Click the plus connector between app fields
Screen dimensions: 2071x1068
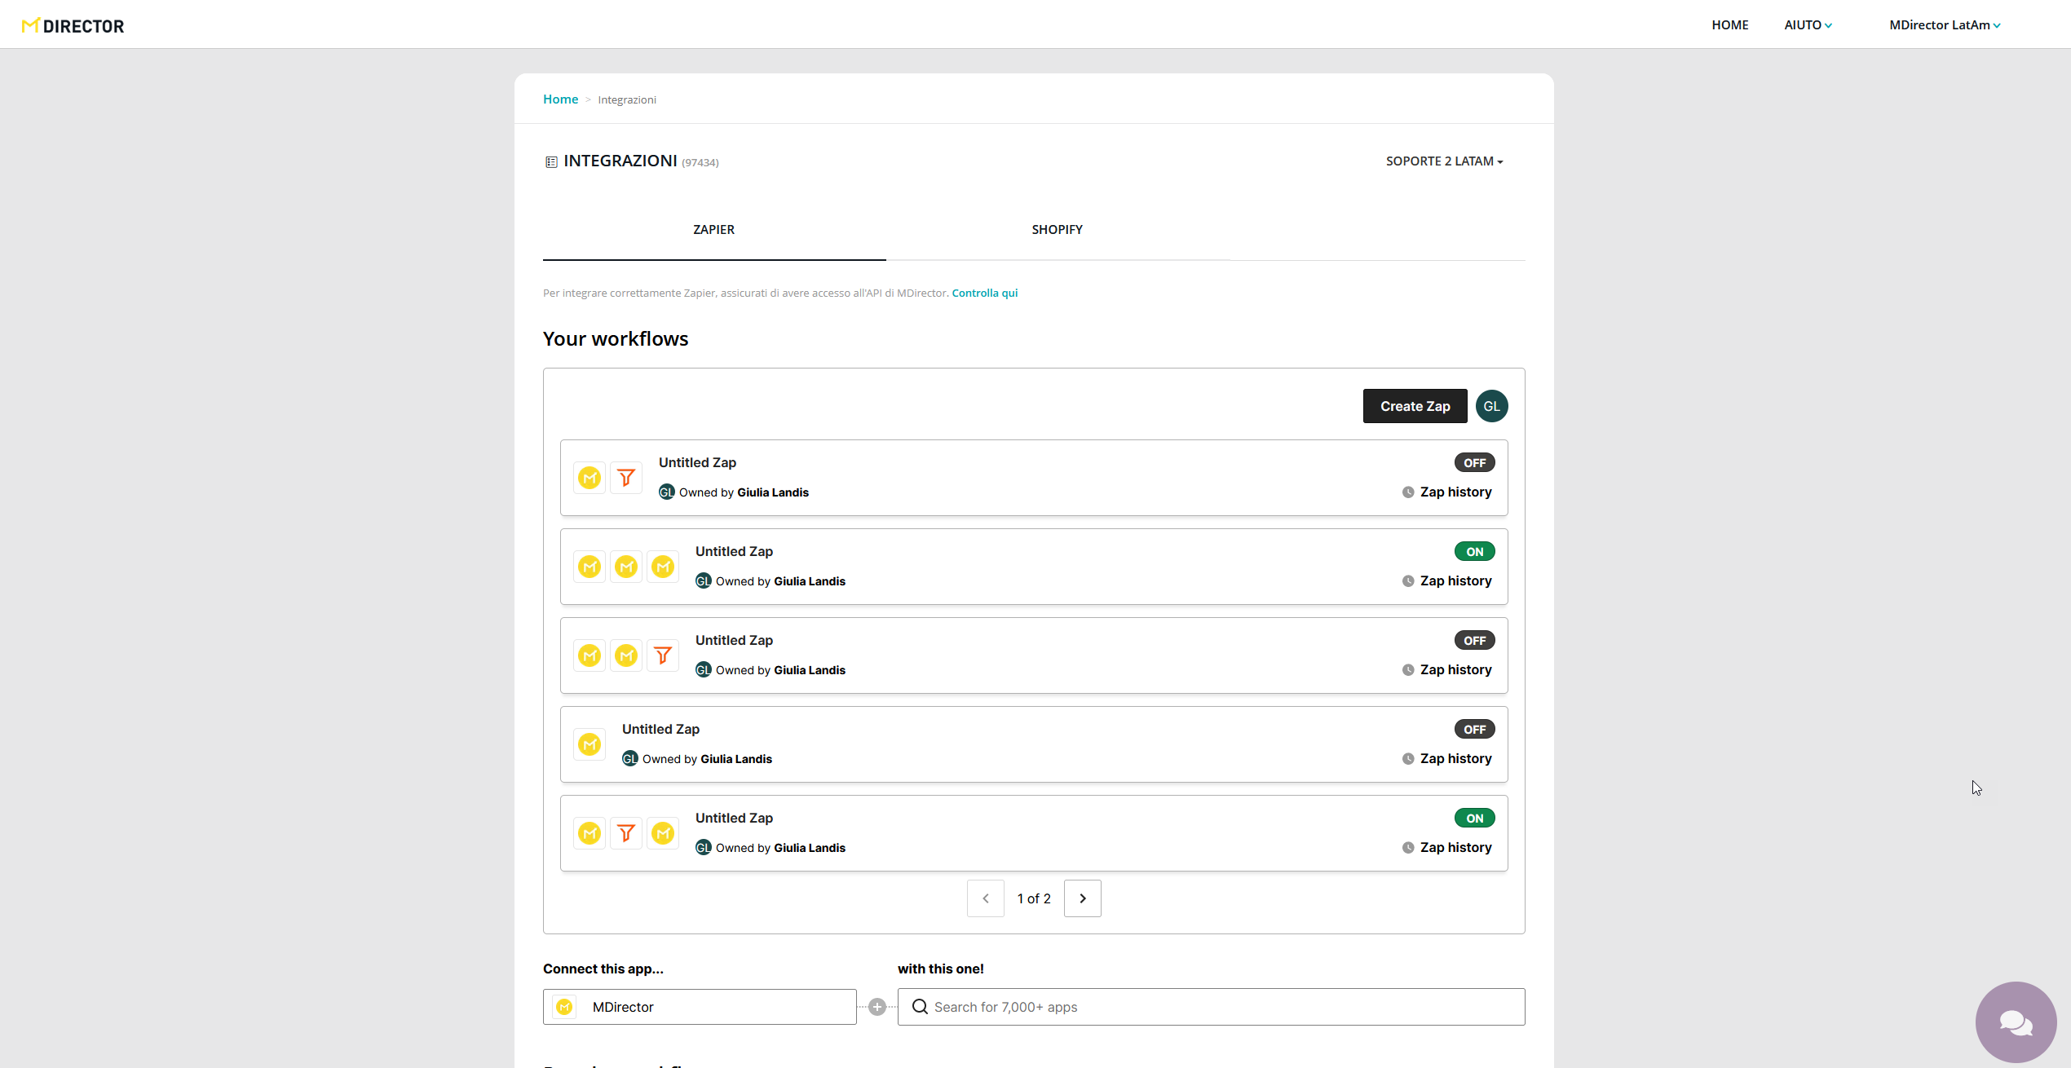click(x=877, y=1007)
